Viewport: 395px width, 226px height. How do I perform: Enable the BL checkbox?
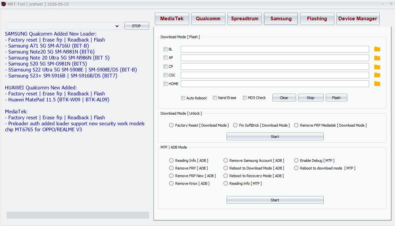(x=166, y=49)
